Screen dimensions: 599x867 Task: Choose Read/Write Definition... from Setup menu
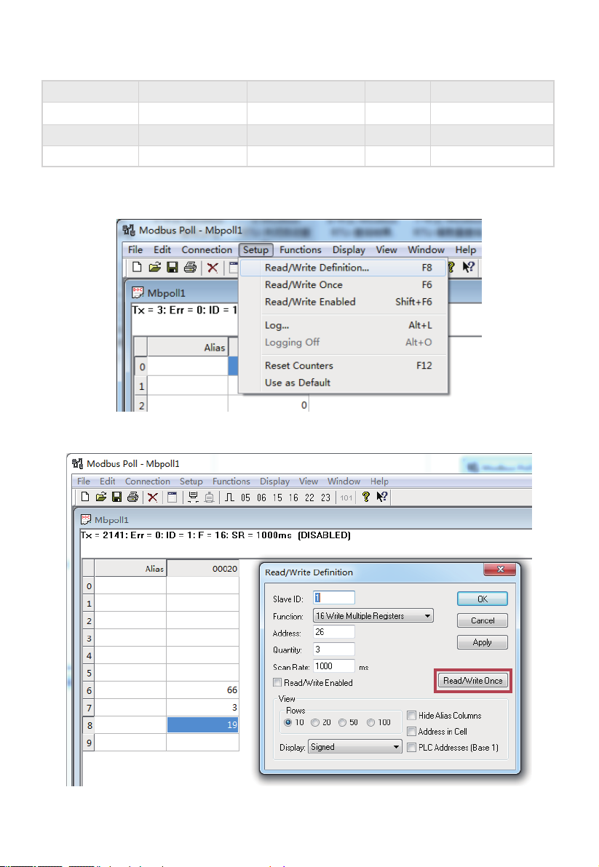343,268
